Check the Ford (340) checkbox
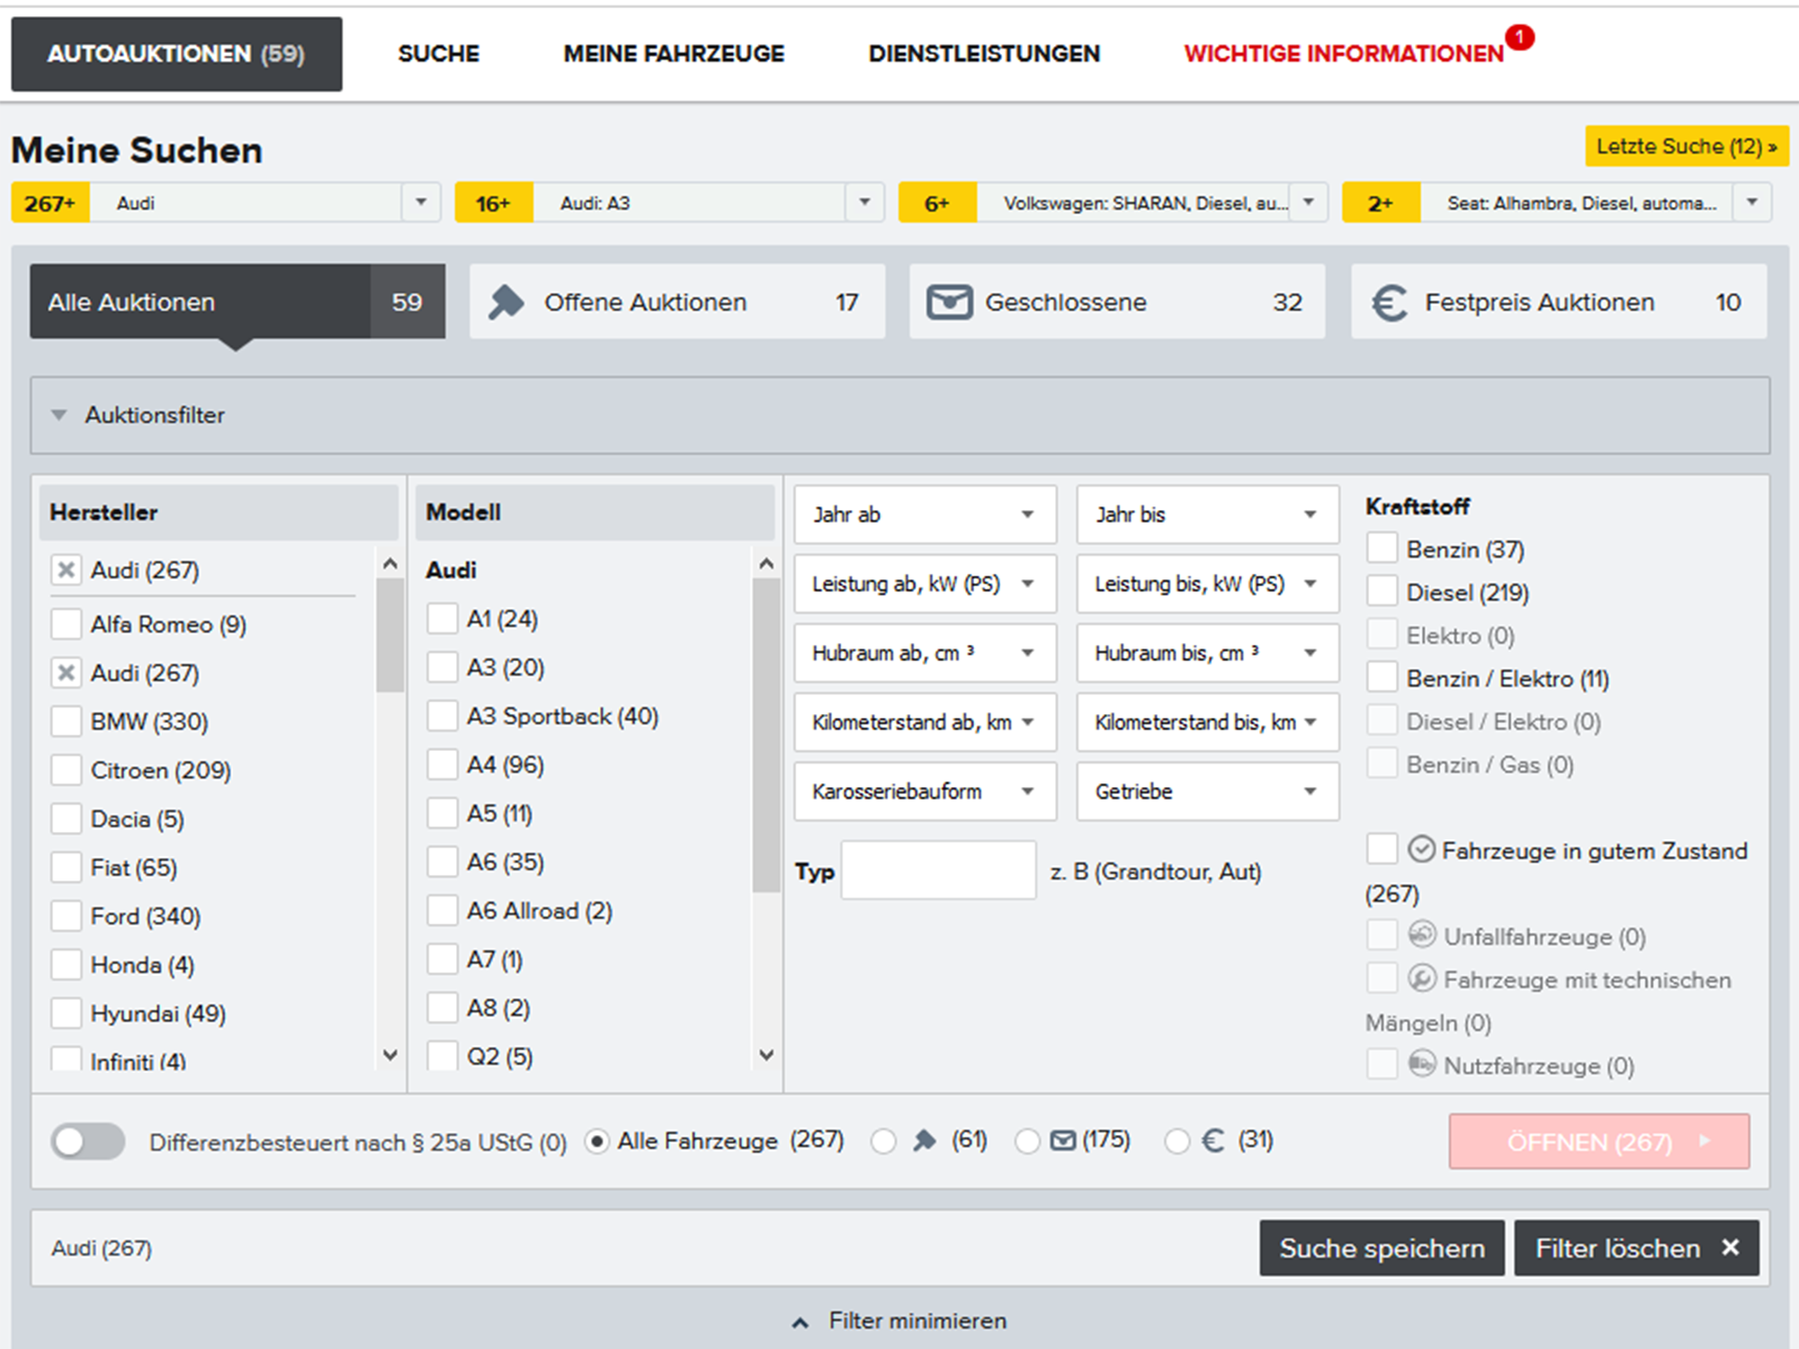This screenshot has height=1349, width=1799. tap(66, 916)
